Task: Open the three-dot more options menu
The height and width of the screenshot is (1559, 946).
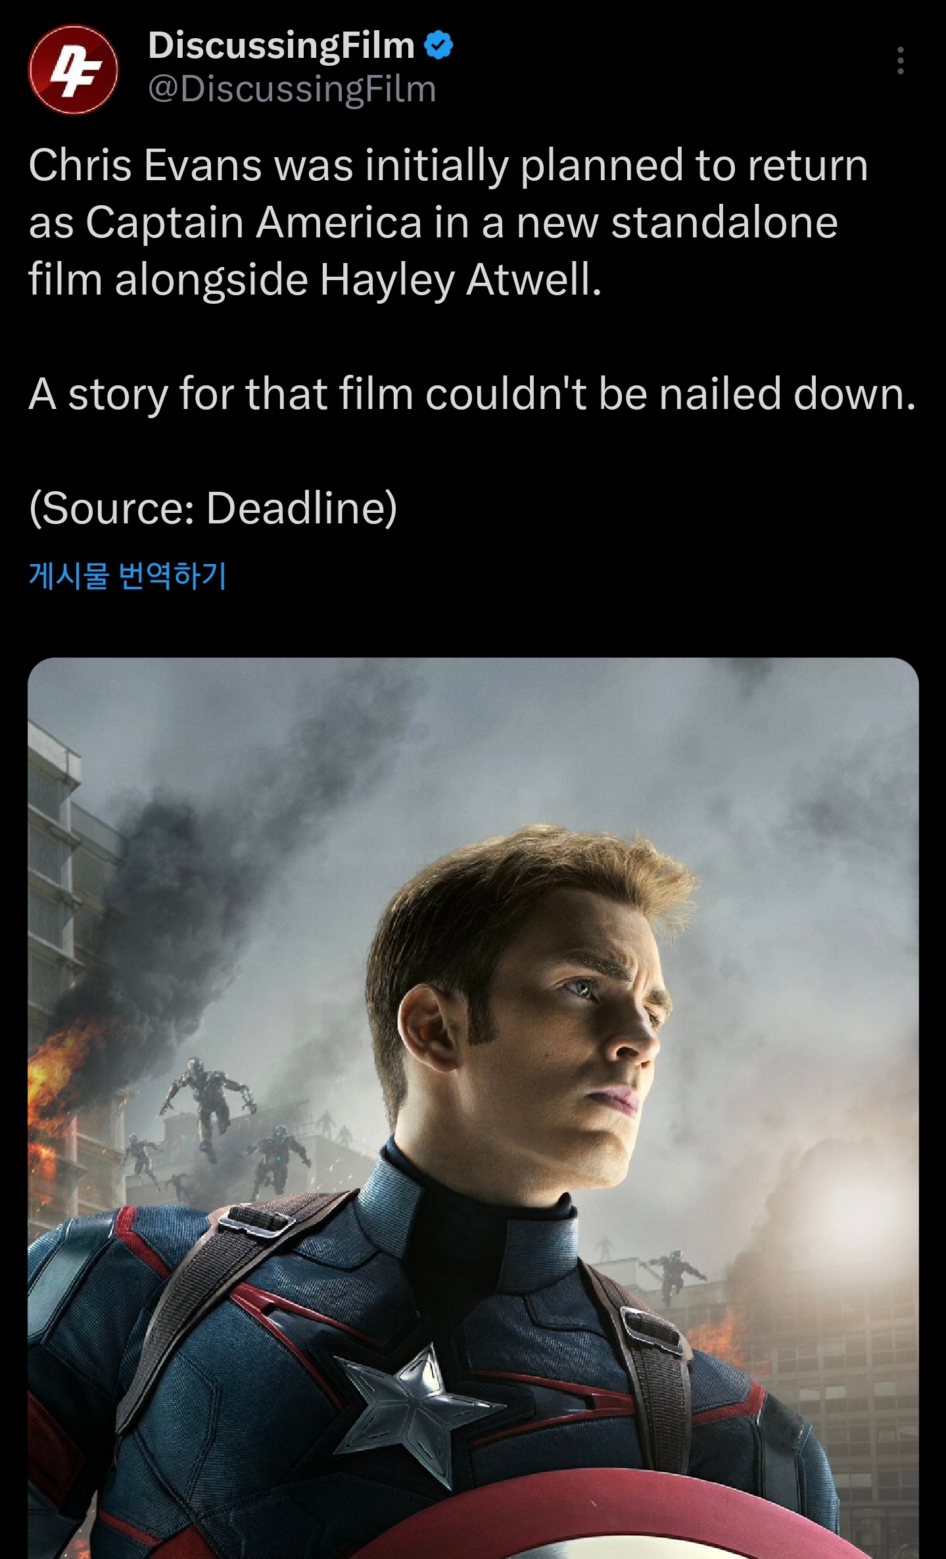Action: (x=900, y=60)
